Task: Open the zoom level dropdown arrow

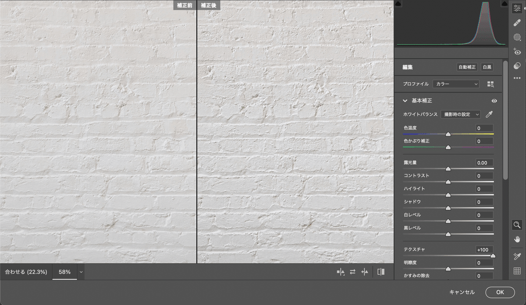Action: pyautogui.click(x=81, y=272)
